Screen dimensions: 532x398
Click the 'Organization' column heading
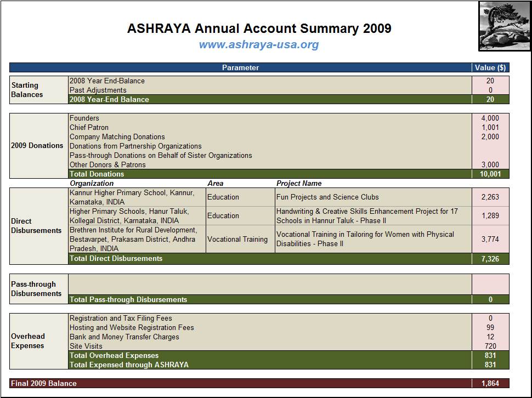(92, 184)
